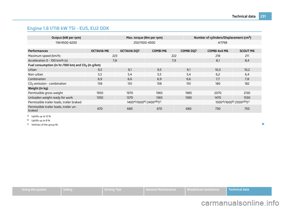
Task: Click the unloaden weight value 1530
Action: [x=247, y=98]
